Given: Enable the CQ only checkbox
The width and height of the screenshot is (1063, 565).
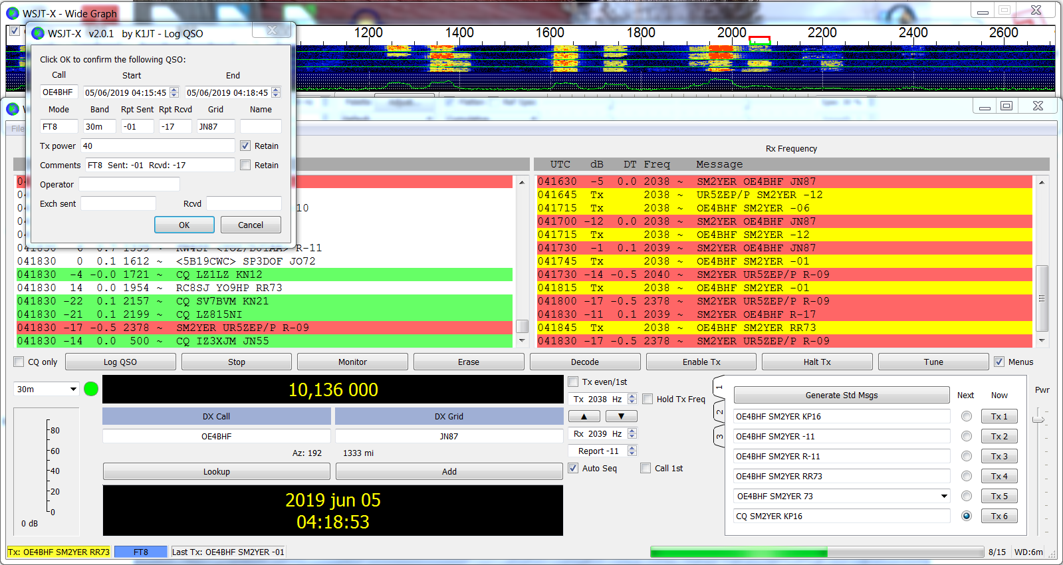Looking at the screenshot, I should (x=19, y=362).
